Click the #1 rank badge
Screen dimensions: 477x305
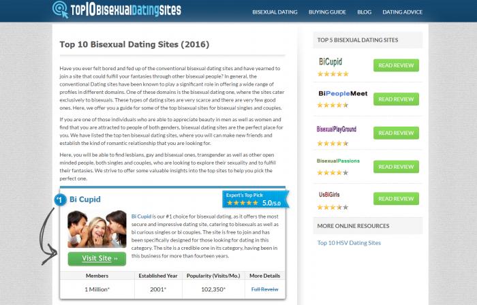tap(60, 199)
